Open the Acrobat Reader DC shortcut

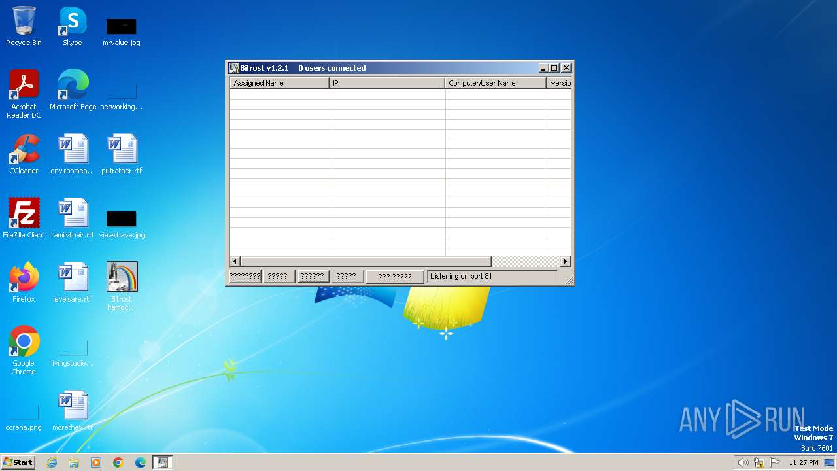24,94
